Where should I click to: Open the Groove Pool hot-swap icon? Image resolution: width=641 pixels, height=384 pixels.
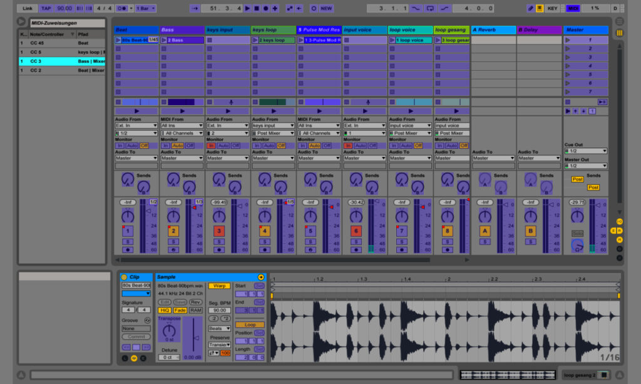pos(147,320)
